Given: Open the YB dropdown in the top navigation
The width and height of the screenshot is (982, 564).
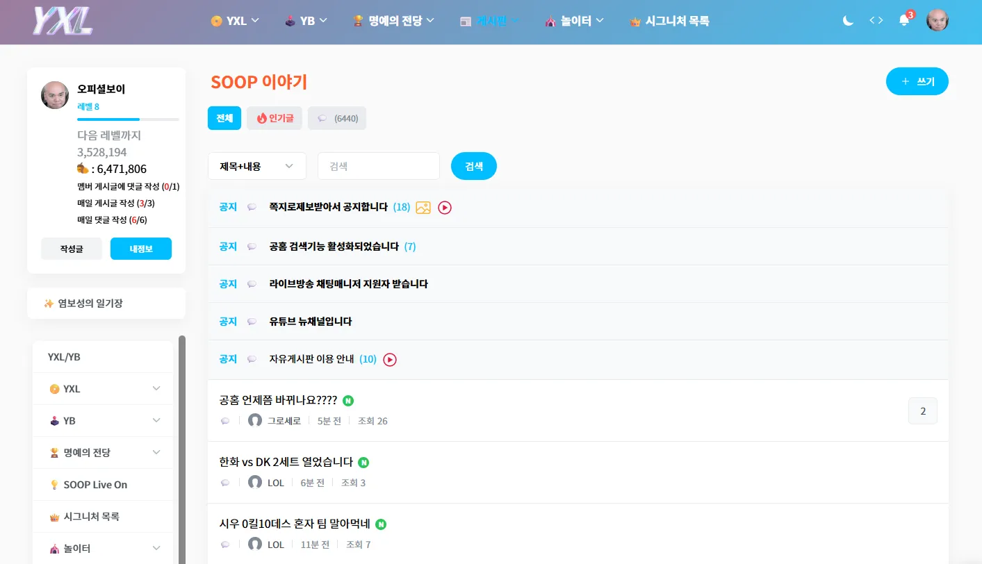Looking at the screenshot, I should click(x=306, y=21).
